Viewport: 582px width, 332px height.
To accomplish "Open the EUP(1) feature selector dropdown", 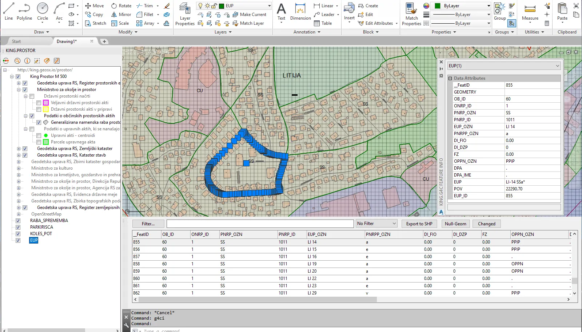I will coord(504,66).
